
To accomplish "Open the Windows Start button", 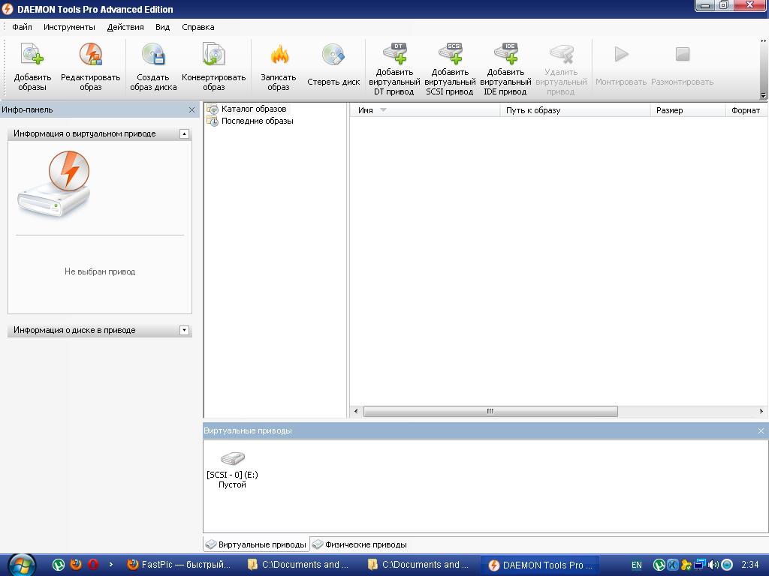I will 22,565.
